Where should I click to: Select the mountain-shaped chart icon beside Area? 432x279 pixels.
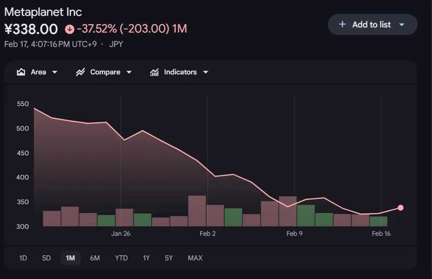[21, 72]
